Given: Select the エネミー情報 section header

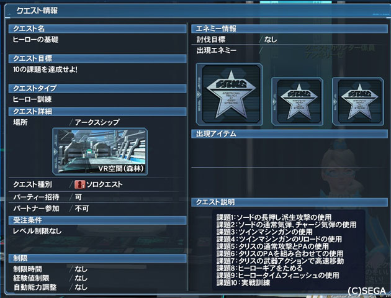Looking at the screenshot, I should [x=289, y=29].
